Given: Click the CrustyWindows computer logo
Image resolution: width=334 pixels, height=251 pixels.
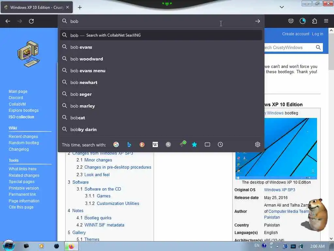Looking at the screenshot, I should point(29,54).
